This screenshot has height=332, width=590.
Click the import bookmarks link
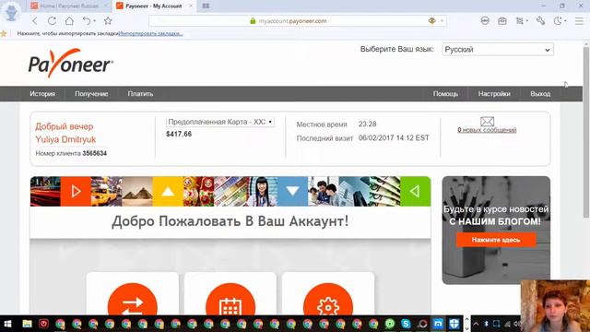pyautogui.click(x=151, y=33)
